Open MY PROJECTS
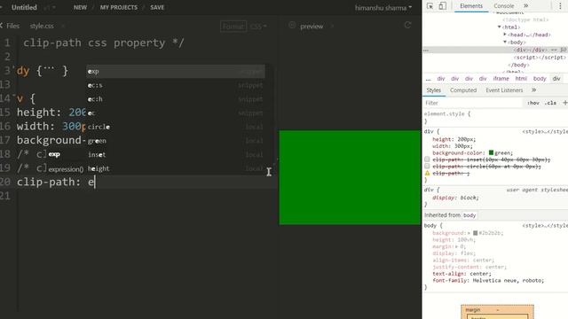Screen dimensions: 568x319 tap(119, 7)
